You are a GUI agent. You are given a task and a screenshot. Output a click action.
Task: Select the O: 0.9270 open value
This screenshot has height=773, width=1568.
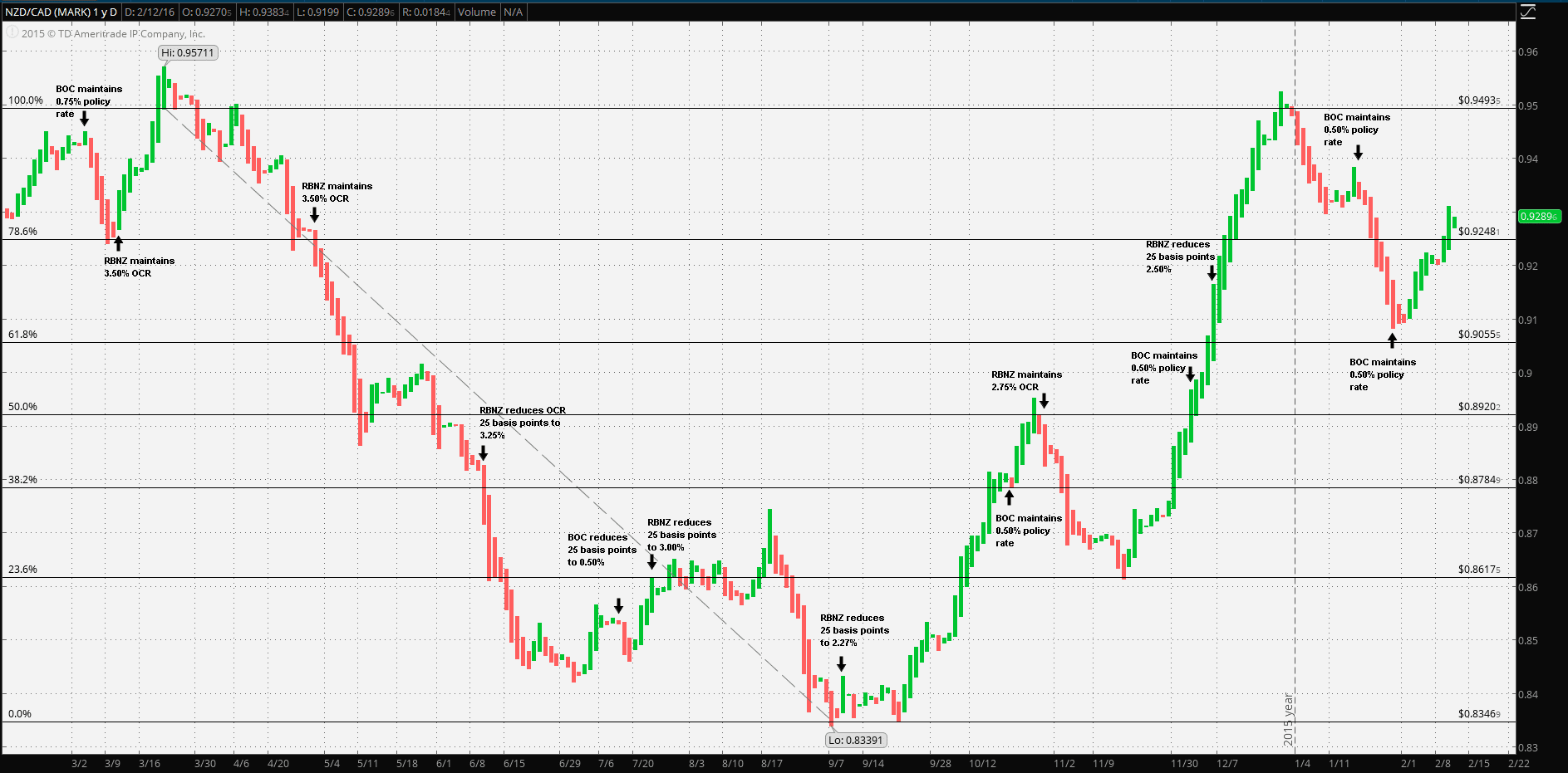pyautogui.click(x=207, y=12)
